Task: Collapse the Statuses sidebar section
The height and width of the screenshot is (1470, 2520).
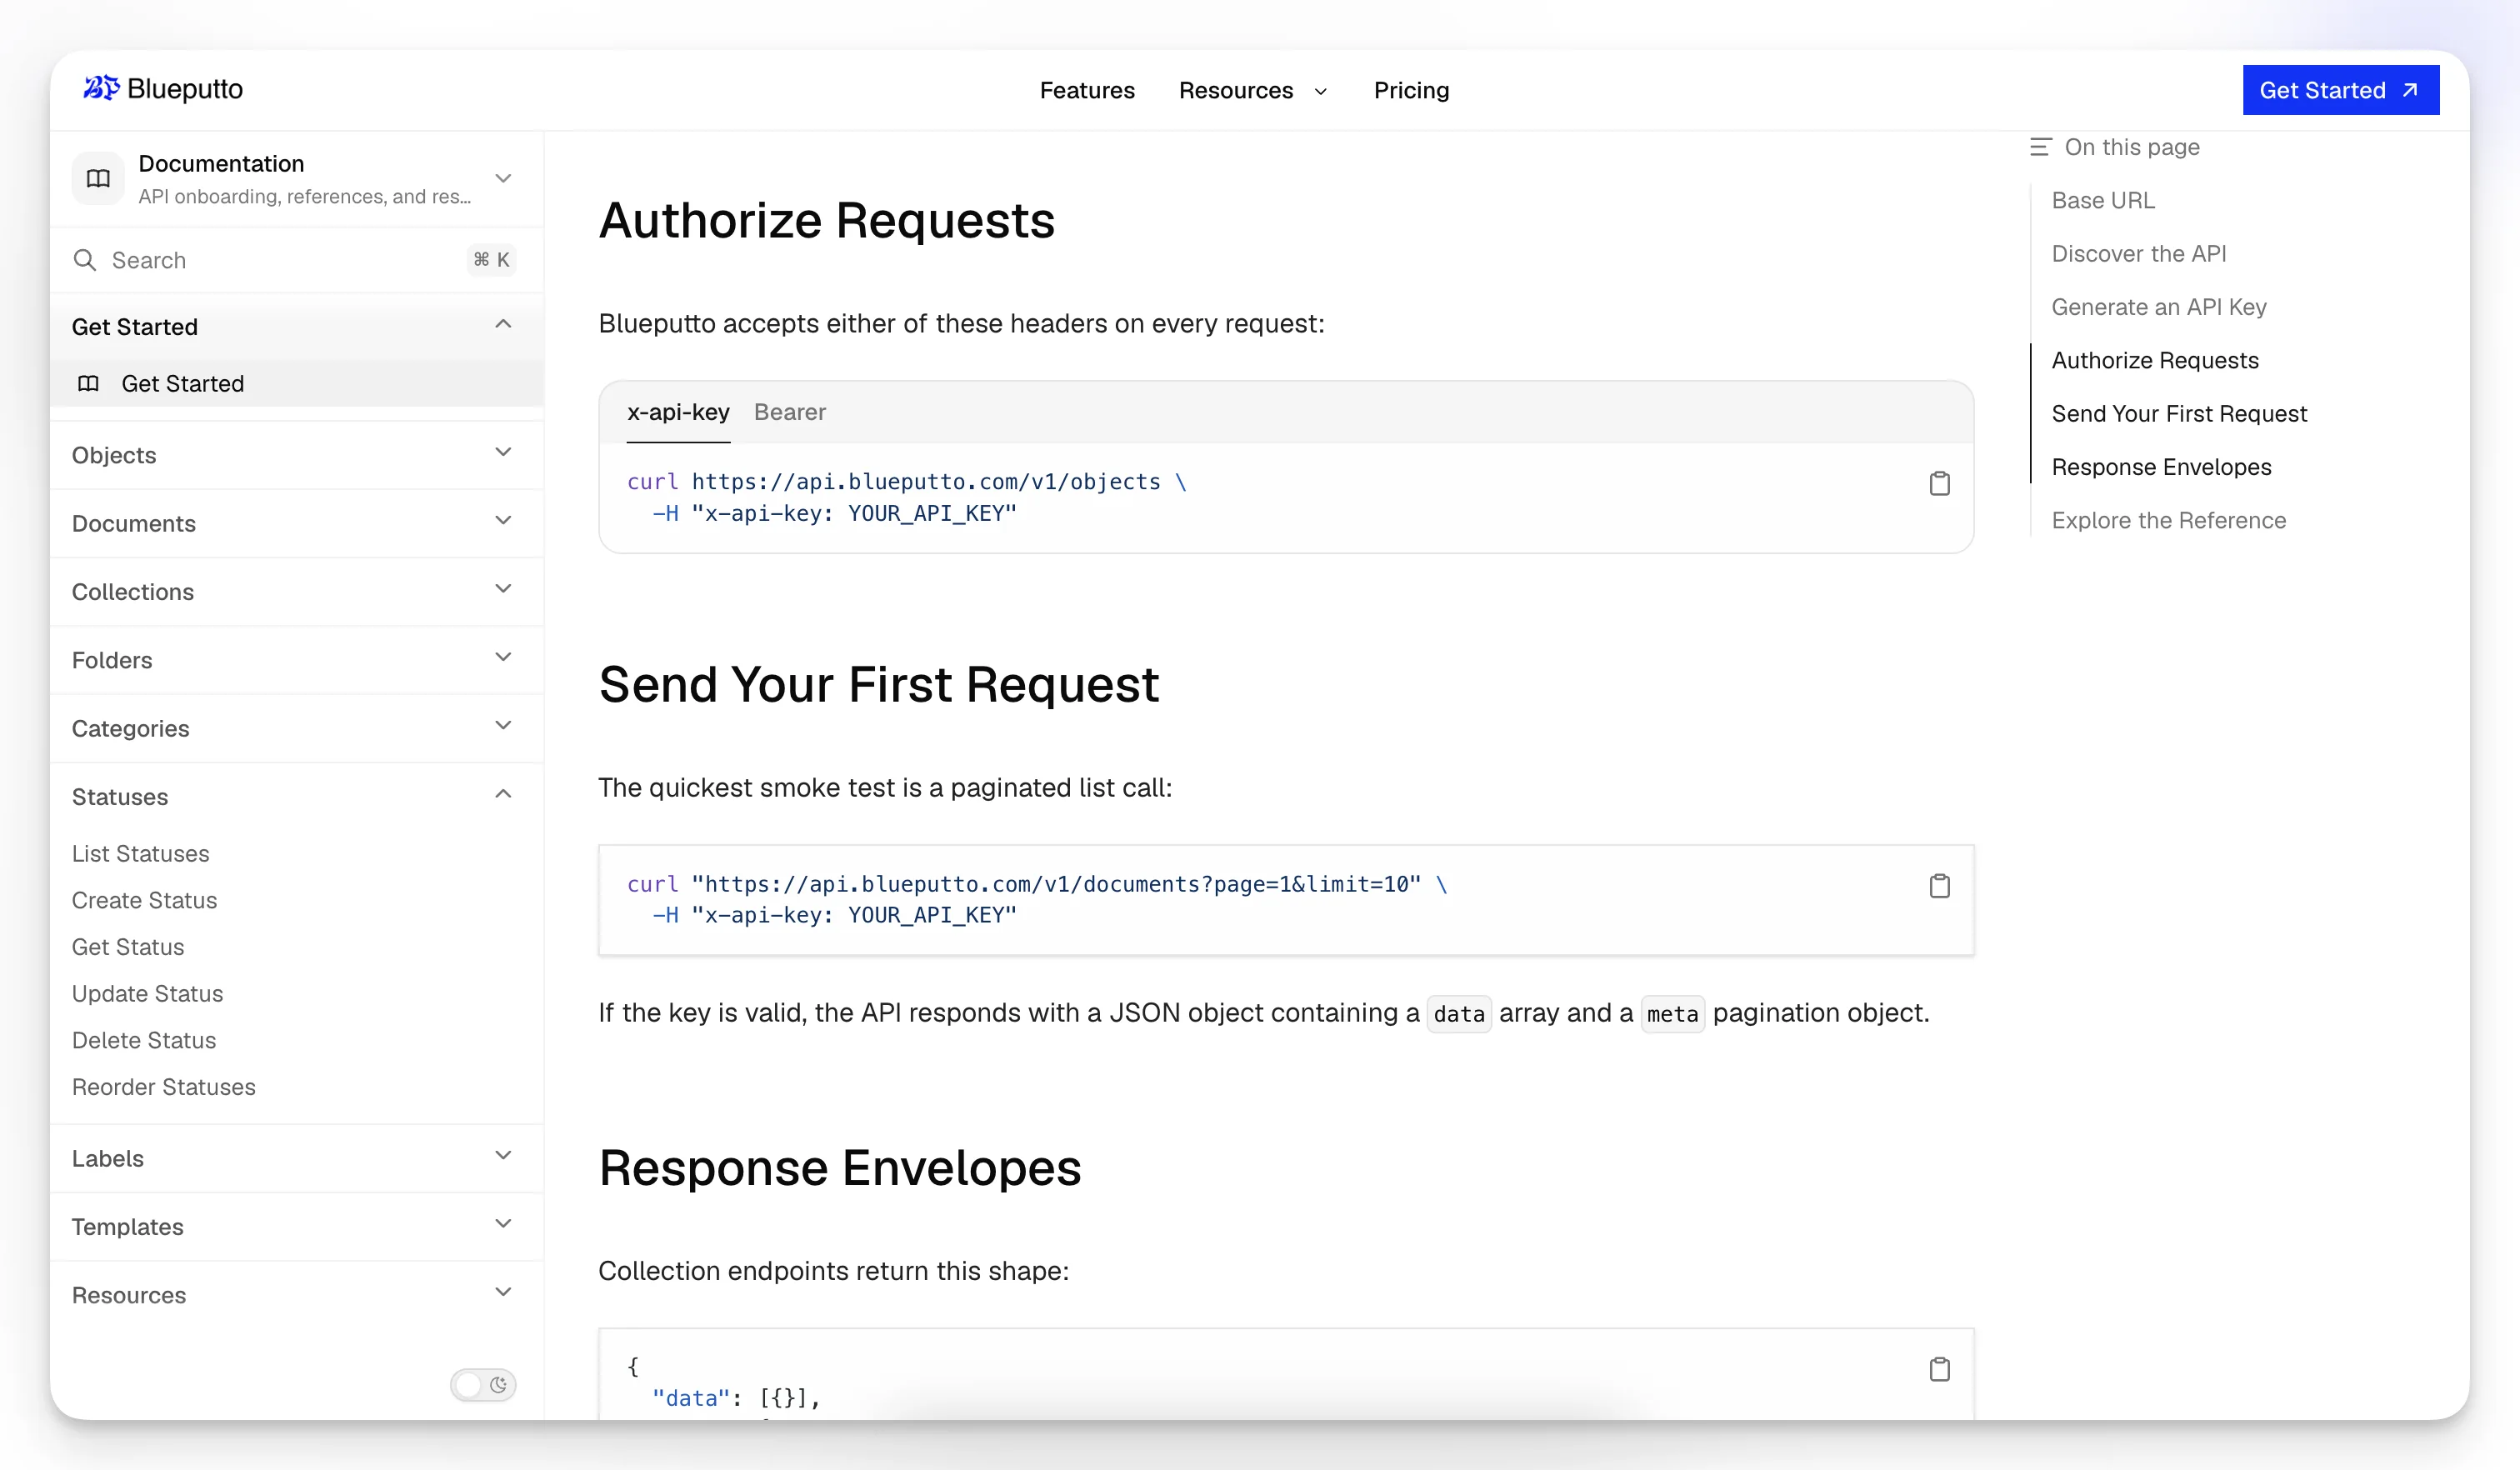Action: click(x=296, y=796)
